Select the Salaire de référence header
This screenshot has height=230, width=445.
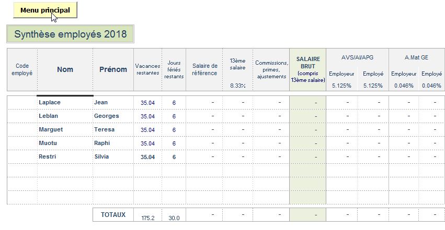(x=204, y=70)
